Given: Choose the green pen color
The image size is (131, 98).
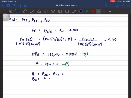Looking at the screenshot, I should [x=87, y=11].
